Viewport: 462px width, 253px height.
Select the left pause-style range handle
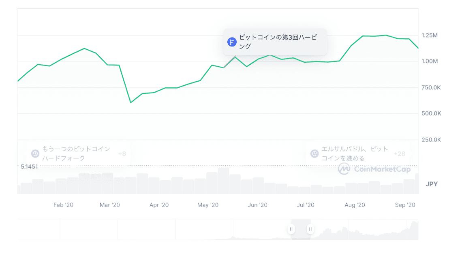[x=291, y=229]
